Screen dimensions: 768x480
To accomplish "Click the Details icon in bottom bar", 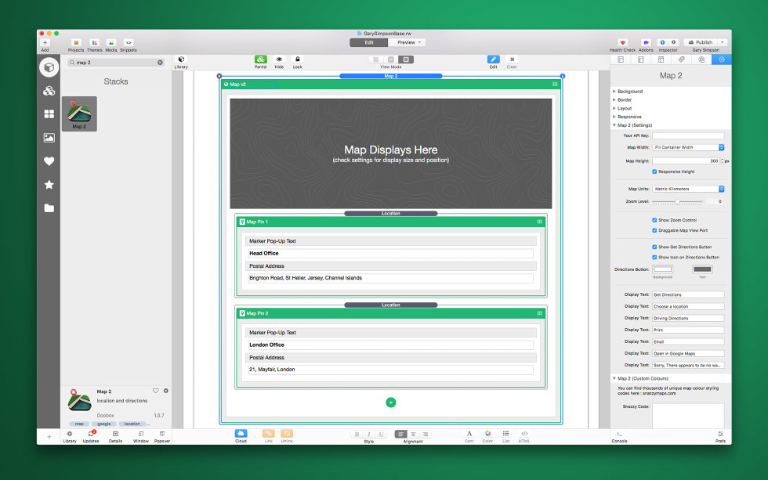I will (x=116, y=434).
